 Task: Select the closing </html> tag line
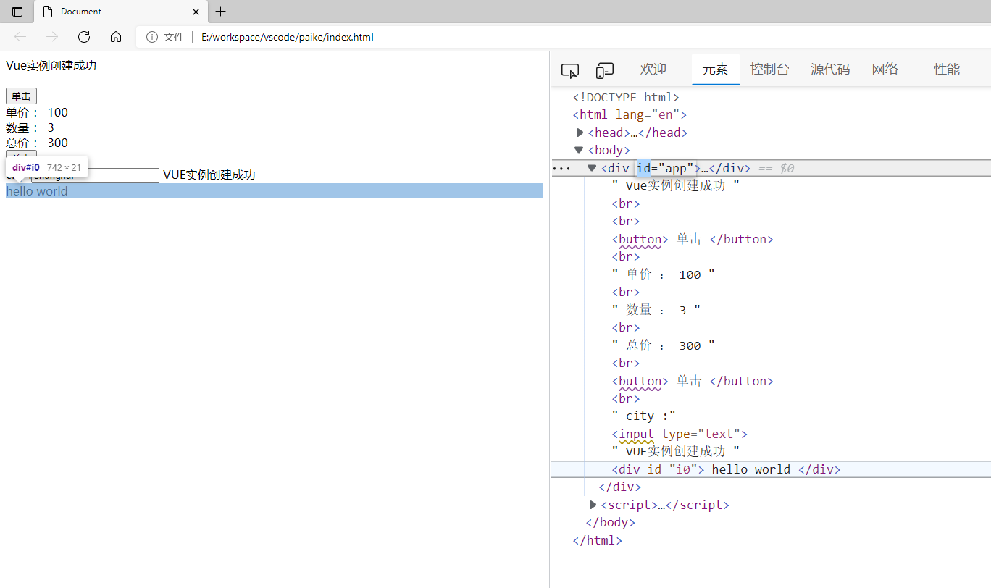pyautogui.click(x=597, y=540)
